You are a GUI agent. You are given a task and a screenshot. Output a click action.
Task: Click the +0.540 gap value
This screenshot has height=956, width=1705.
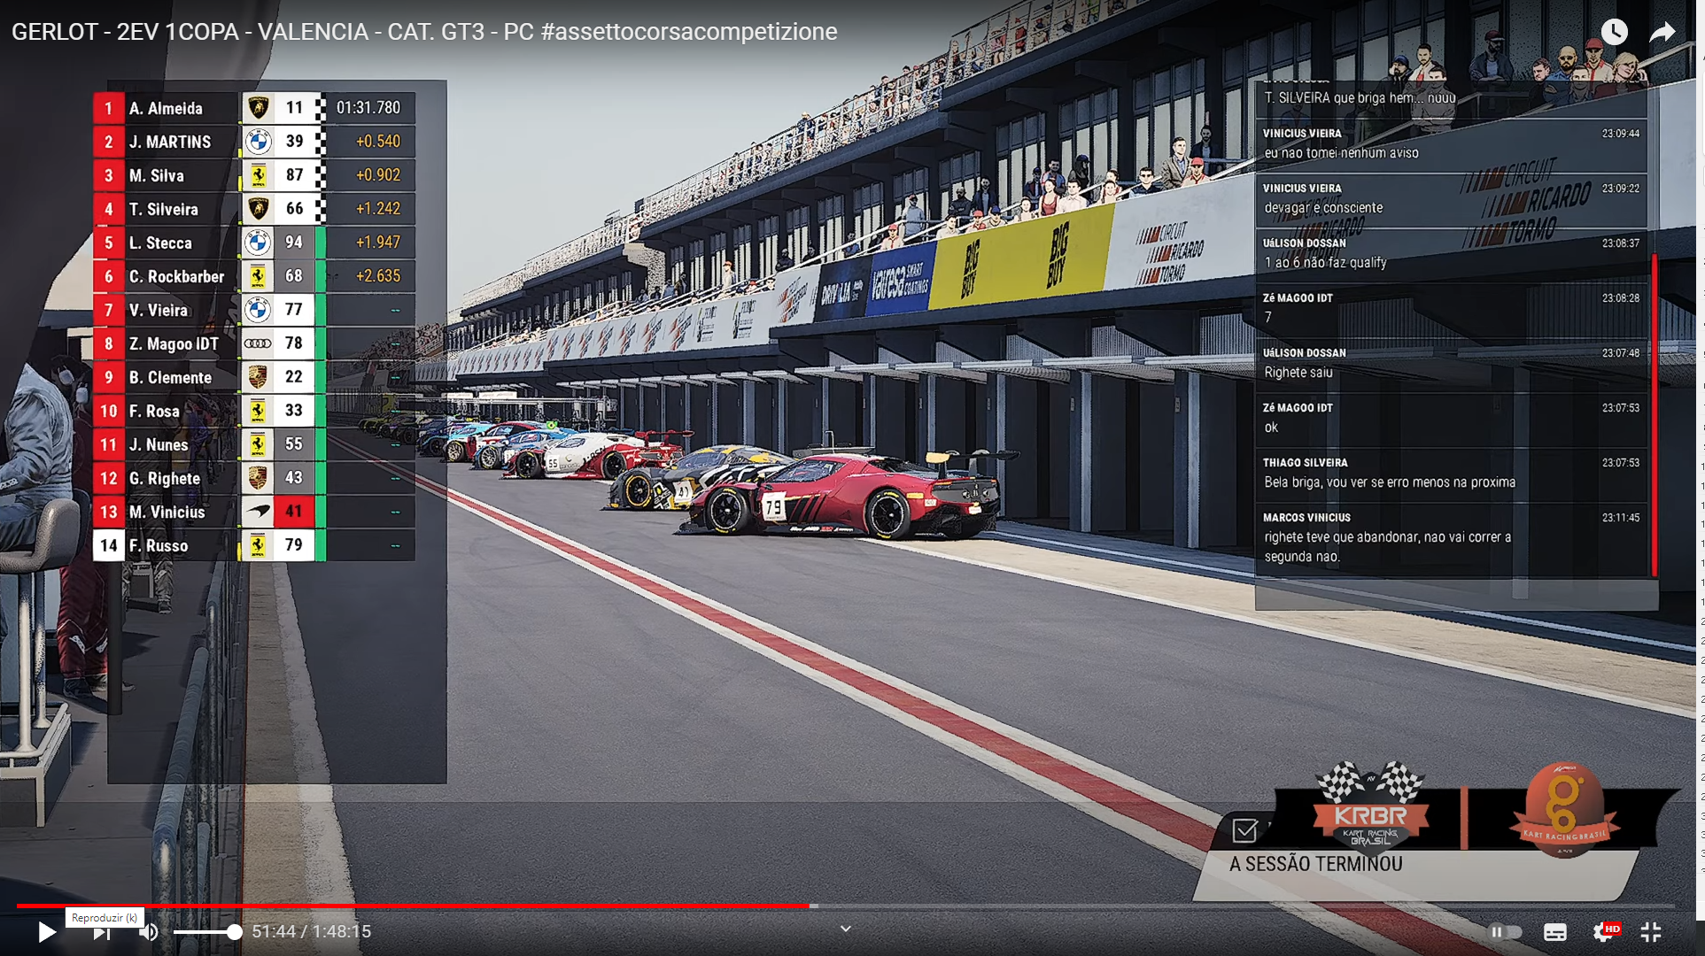coord(378,142)
